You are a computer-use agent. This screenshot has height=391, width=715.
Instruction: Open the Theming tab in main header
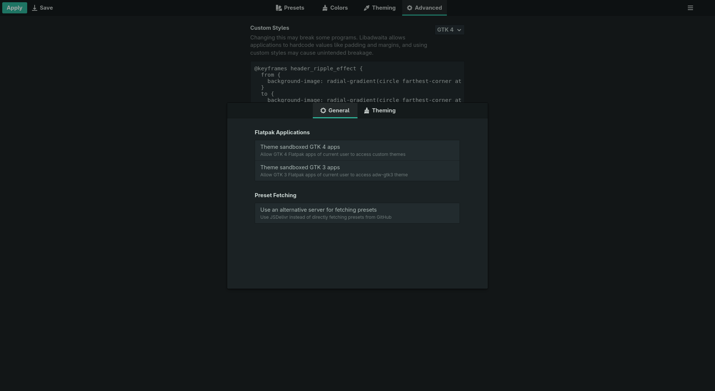[x=380, y=8]
